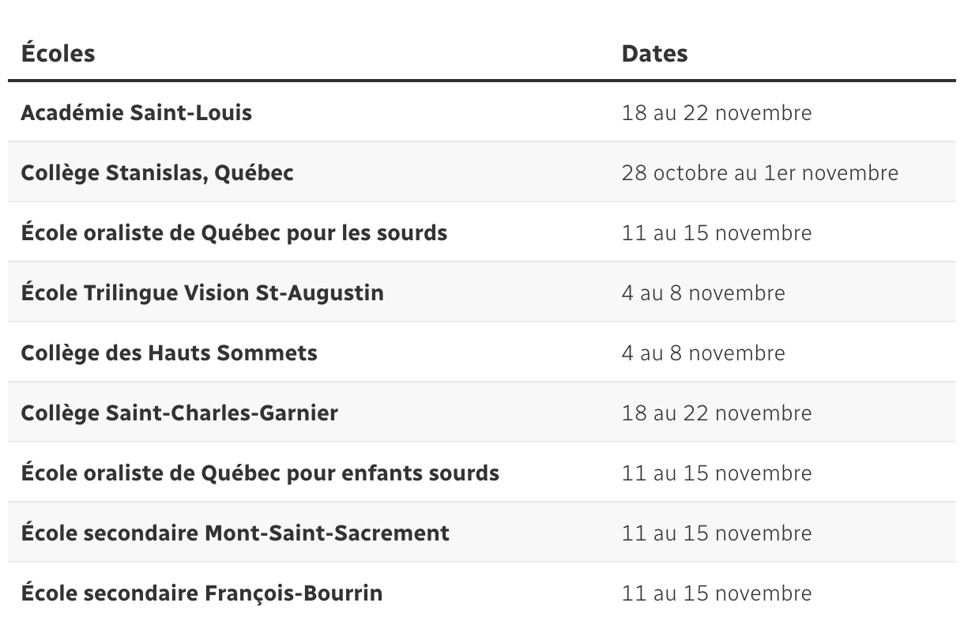Click École Trilingue Vision St-Augustin name
Image resolution: width=964 pixels, height=629 pixels.
[x=202, y=293]
